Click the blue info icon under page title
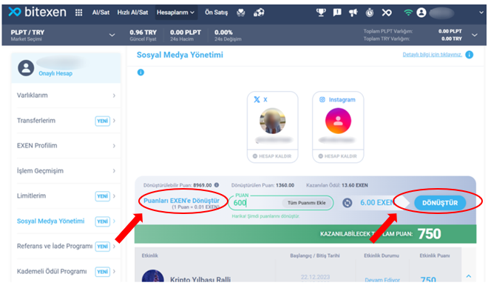Screen dimensions: 491x294 140,73
